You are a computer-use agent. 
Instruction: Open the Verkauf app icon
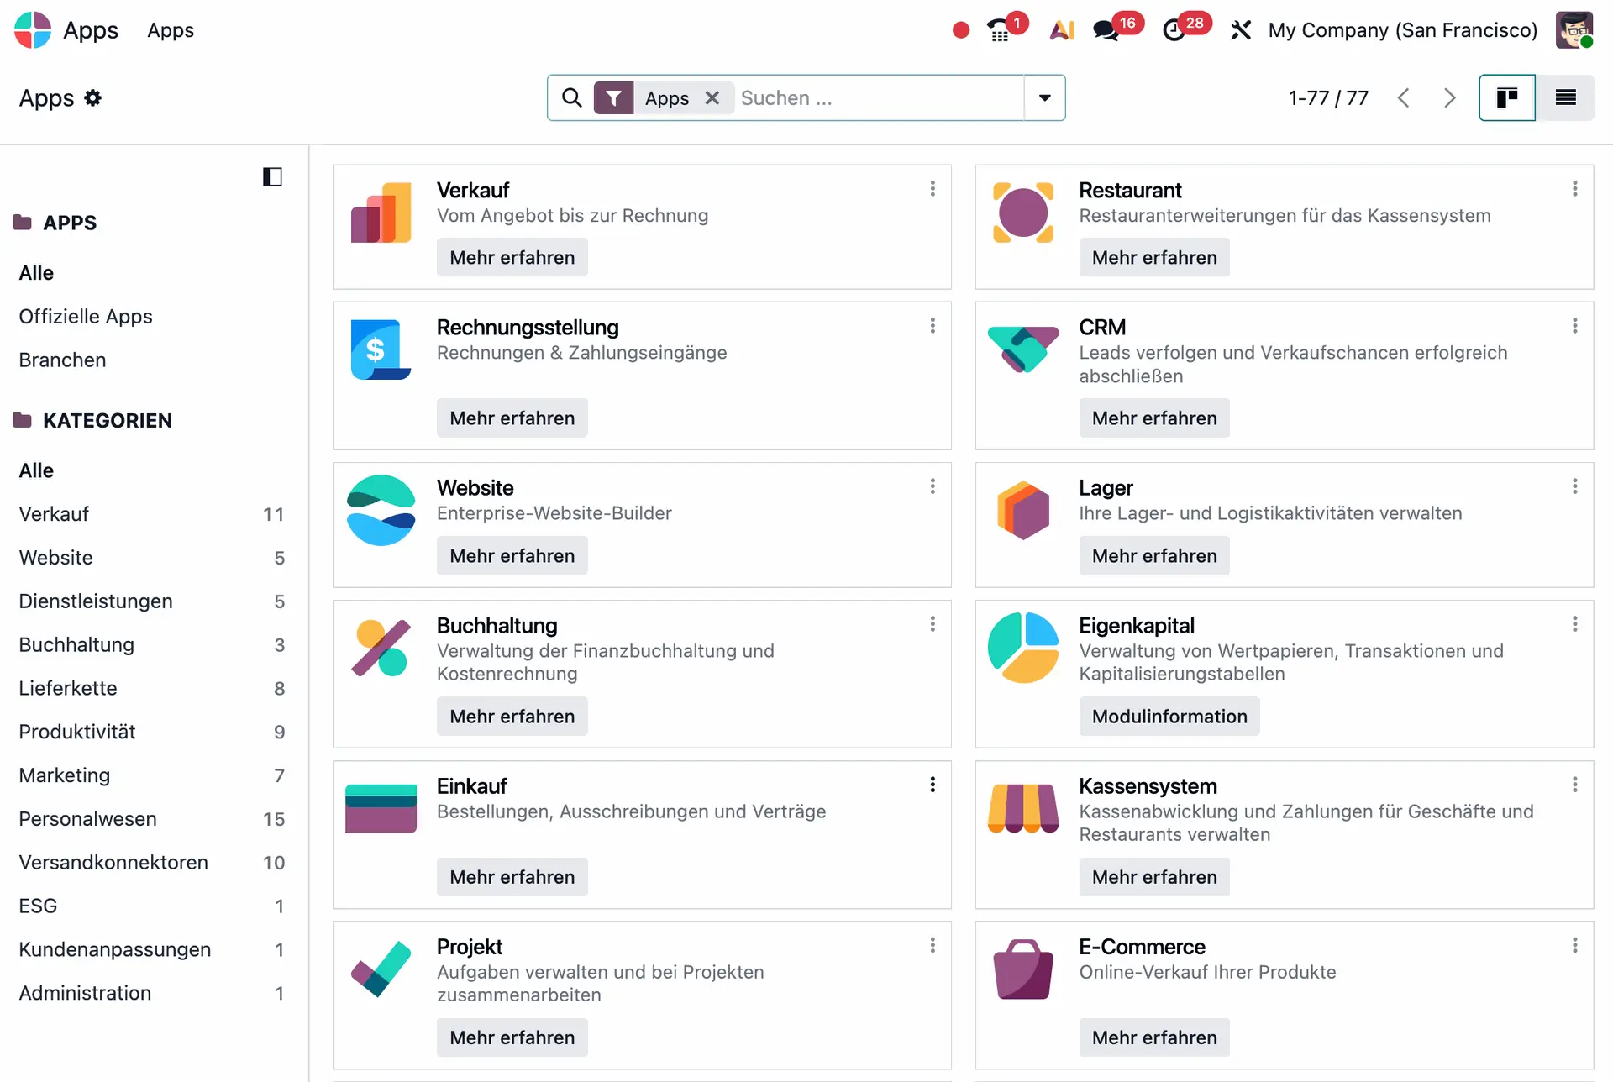[x=381, y=213]
